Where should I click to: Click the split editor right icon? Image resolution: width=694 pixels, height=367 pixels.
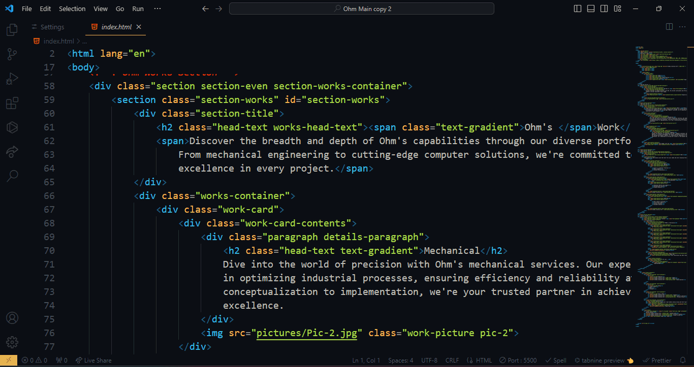(669, 27)
